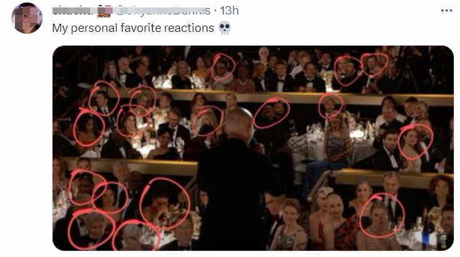Click the skull emoji in the tweet
The image size is (460, 257).
tap(225, 28)
